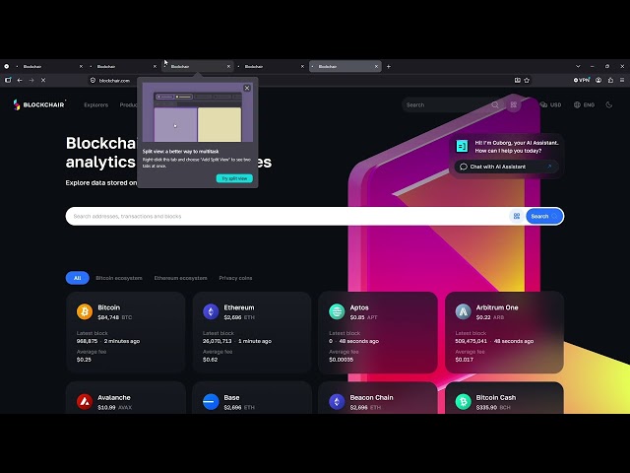Click the green Aptos coin icon

pos(337,311)
